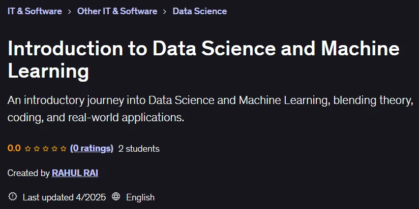Open Other IT & Software breadcrumb category
Viewport: 419px width, 209px height.
[117, 11]
